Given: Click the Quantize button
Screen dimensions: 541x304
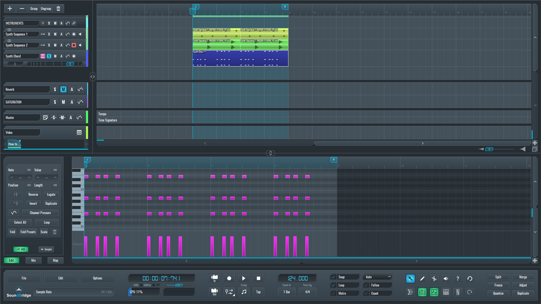Looking at the screenshot, I should pos(498,293).
